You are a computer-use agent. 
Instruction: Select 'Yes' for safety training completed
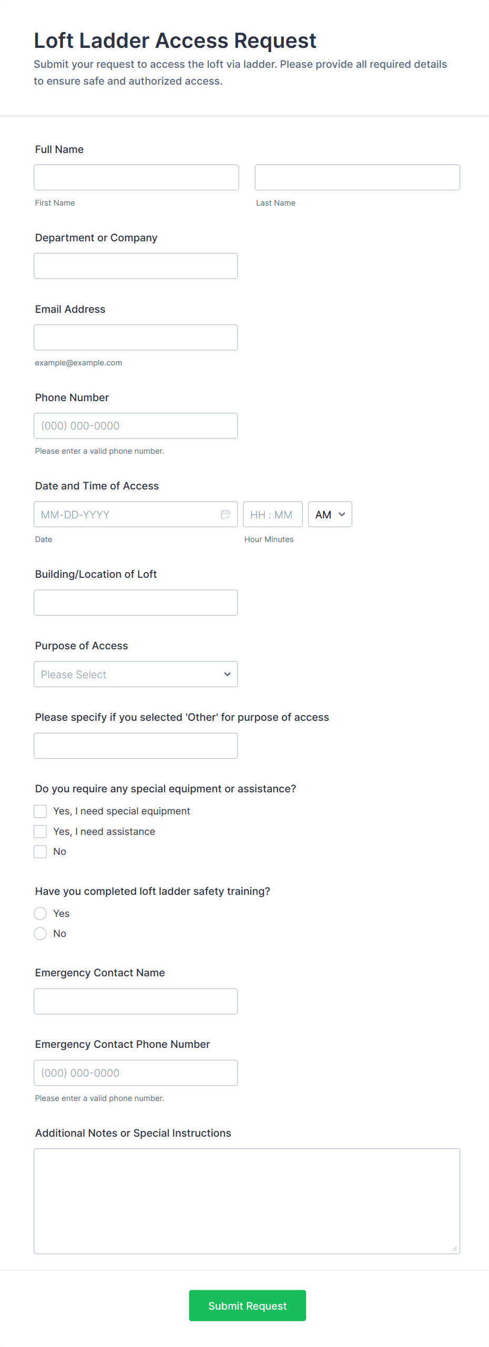pos(40,913)
